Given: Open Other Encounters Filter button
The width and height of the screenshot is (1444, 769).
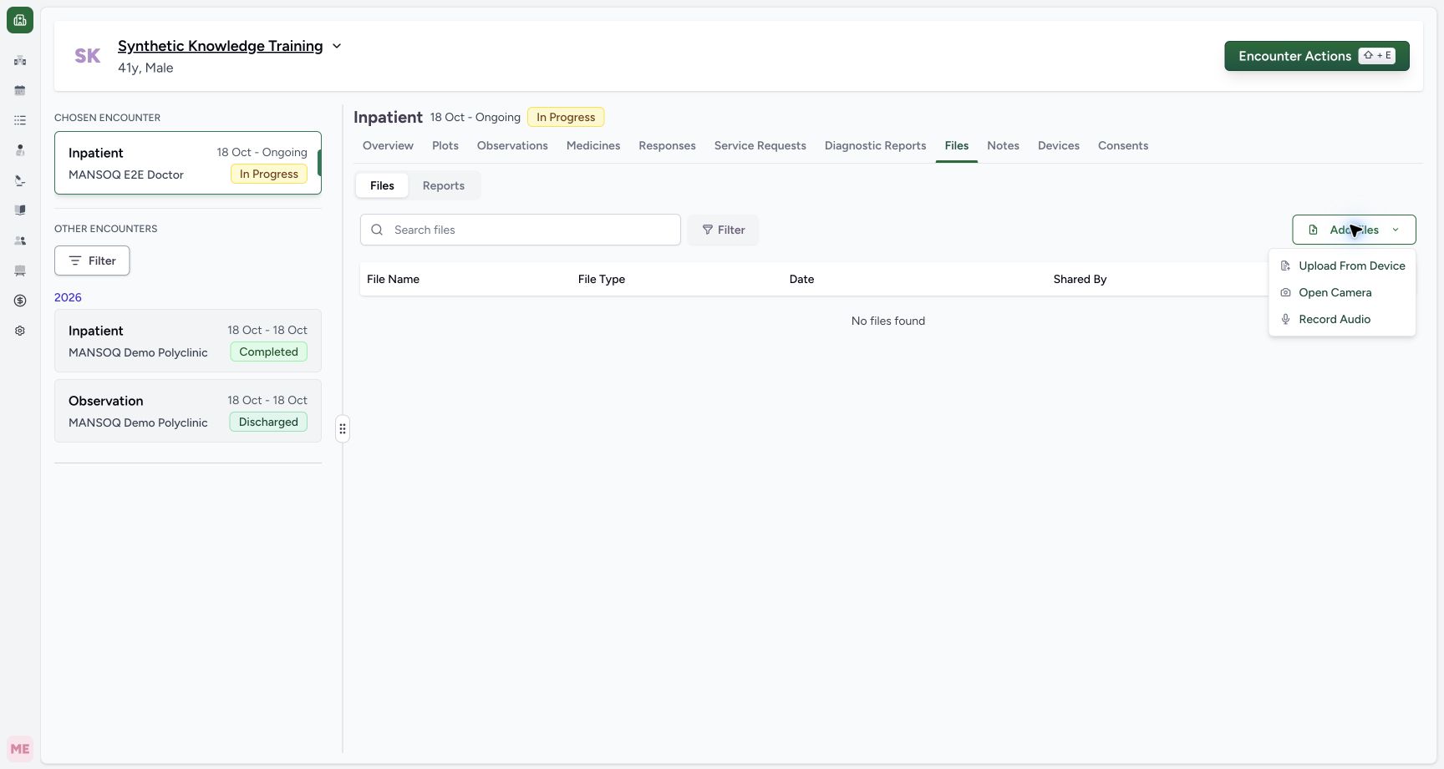Looking at the screenshot, I should tap(92, 261).
